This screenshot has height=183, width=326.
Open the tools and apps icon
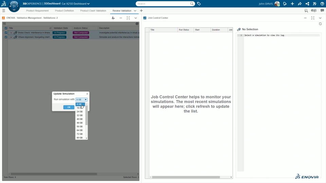pyautogui.click(x=314, y=3)
